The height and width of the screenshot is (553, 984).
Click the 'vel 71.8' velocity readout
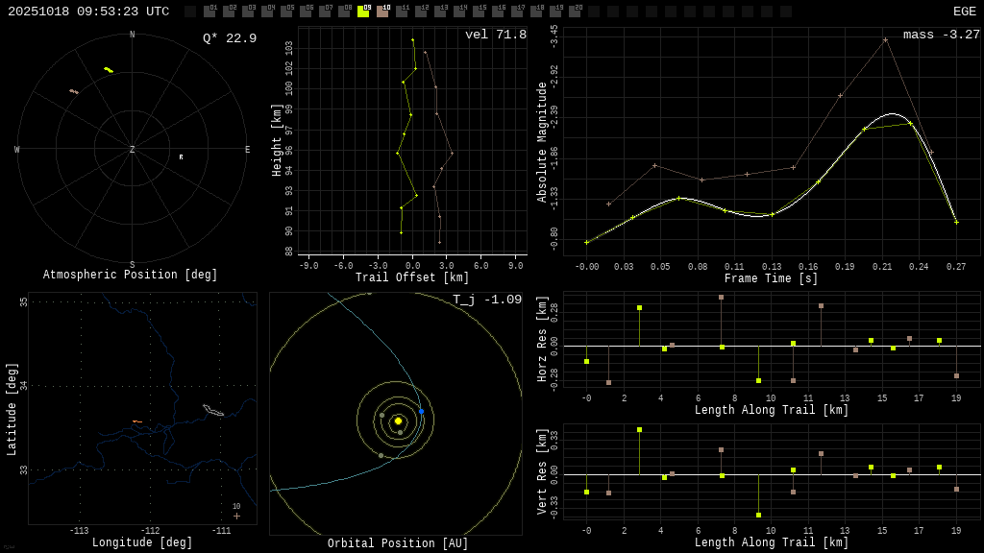tap(495, 35)
